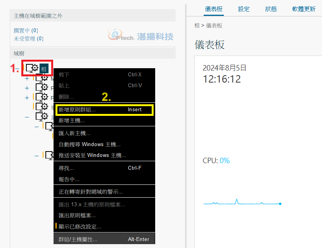Click the 根 breadcrumb above 儀表板 heading

pos(197,26)
